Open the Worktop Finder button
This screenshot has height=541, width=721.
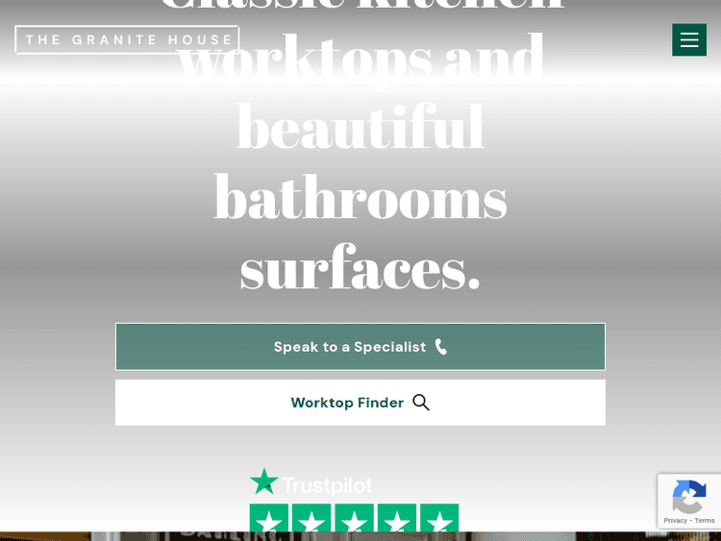tap(360, 403)
